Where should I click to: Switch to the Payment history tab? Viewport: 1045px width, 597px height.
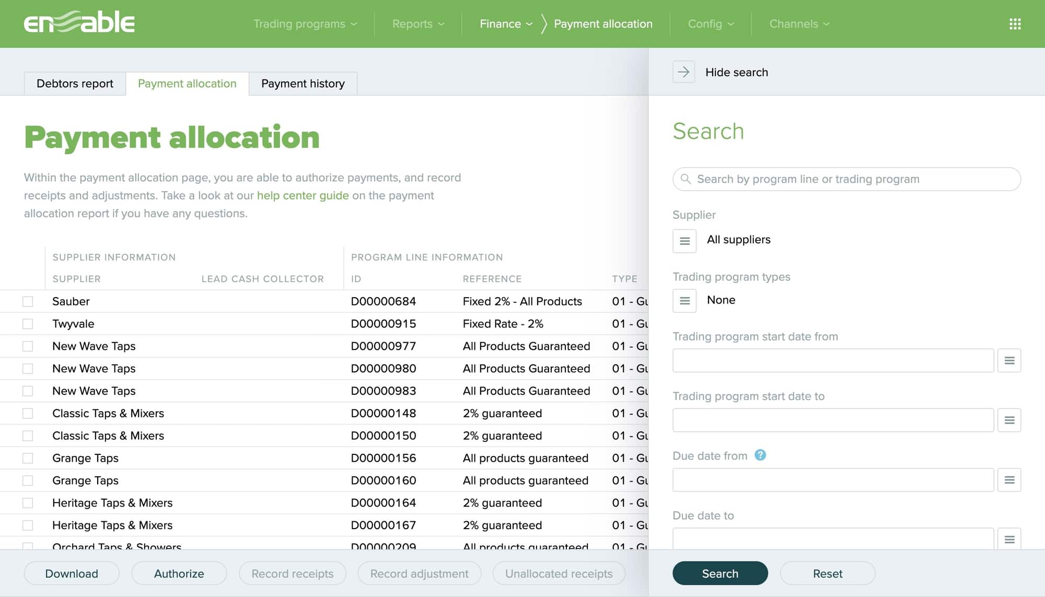coord(303,84)
